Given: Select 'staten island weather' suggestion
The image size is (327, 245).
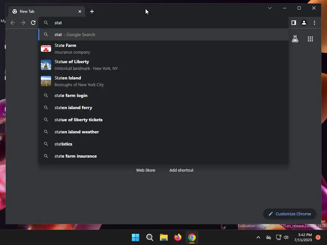Looking at the screenshot, I should pos(164,132).
